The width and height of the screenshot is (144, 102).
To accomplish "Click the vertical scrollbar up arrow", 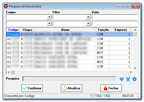I will point(135,30).
